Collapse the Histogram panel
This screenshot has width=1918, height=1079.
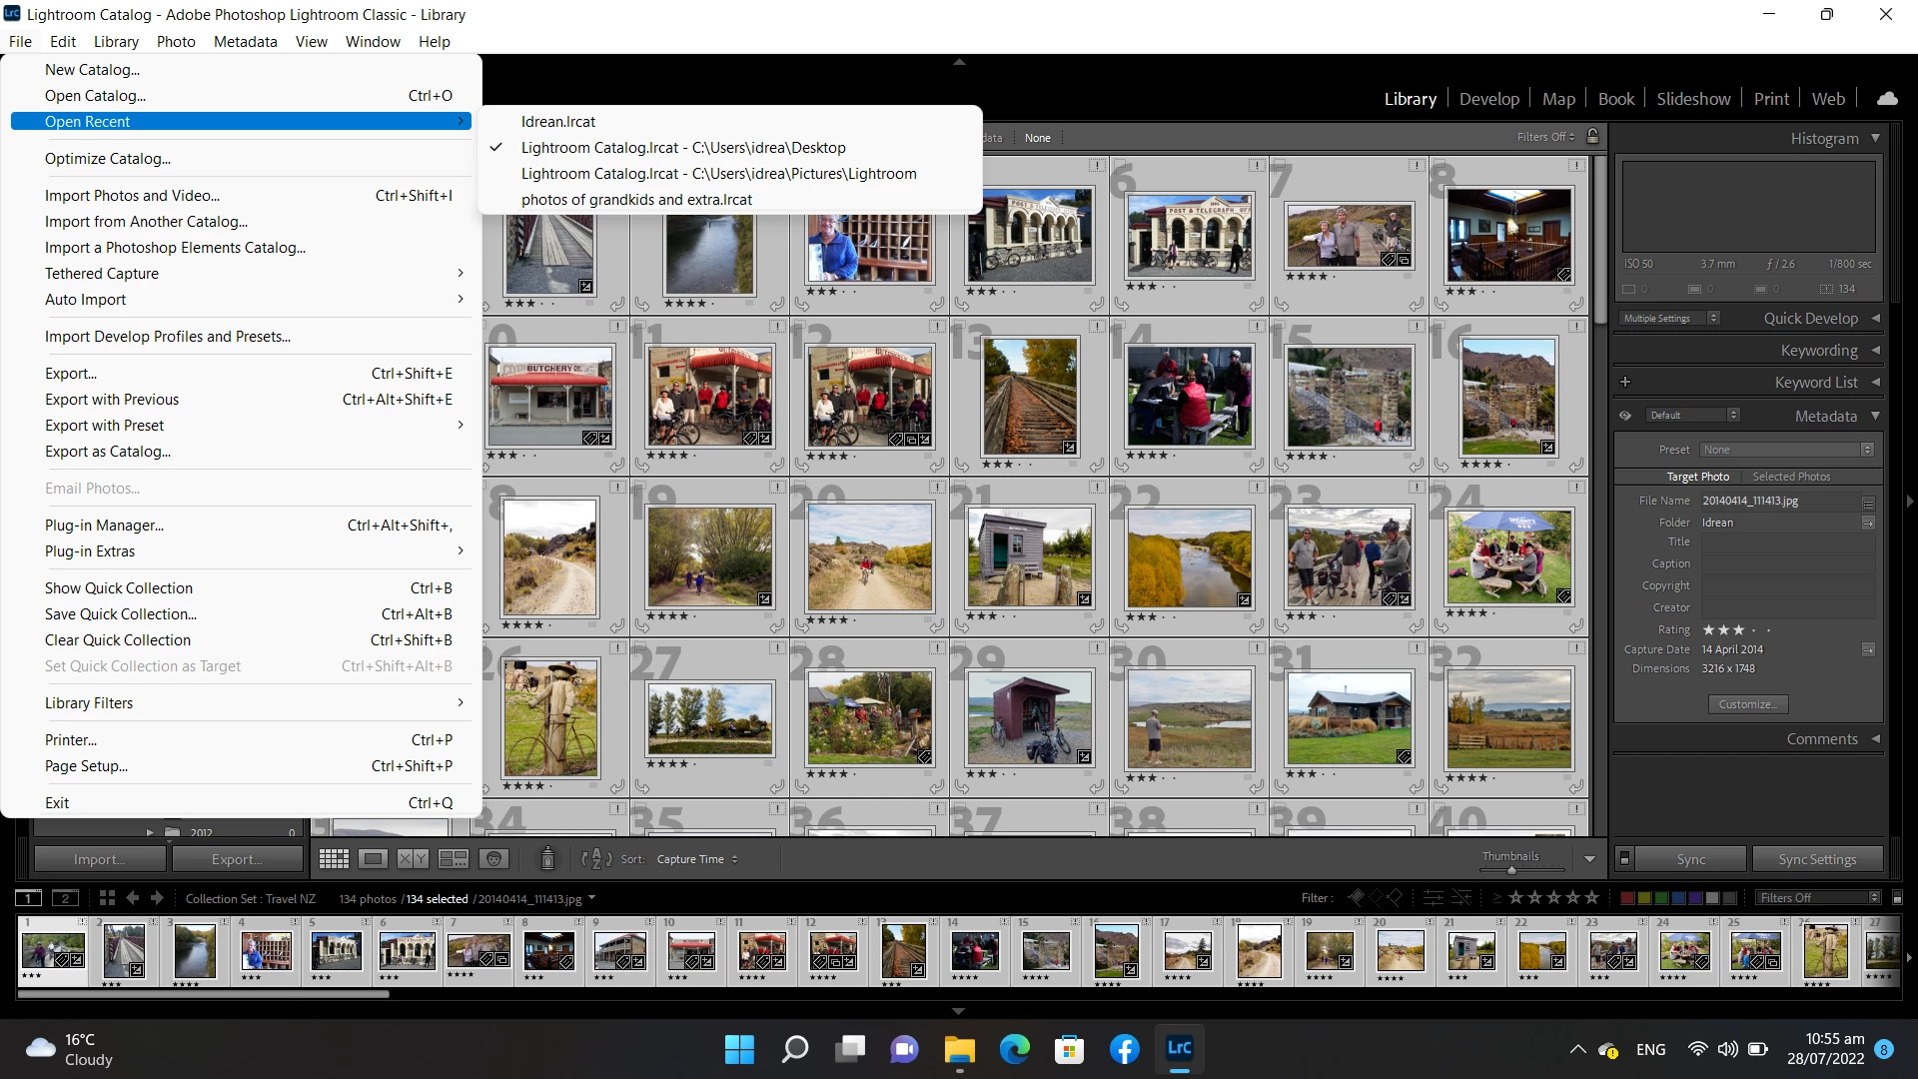point(1875,138)
